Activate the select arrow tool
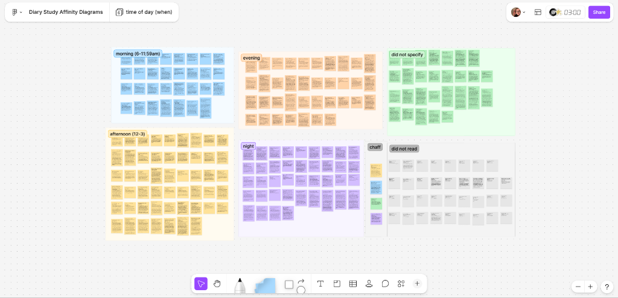The height and width of the screenshot is (298, 618). pos(201,284)
